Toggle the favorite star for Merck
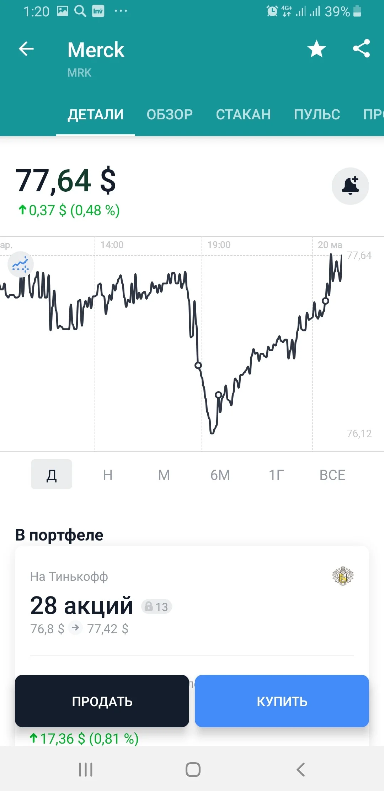 coord(316,49)
